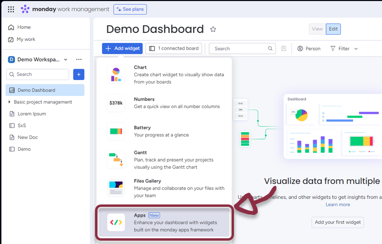Select the Files Gallery widget icon

pos(116,188)
